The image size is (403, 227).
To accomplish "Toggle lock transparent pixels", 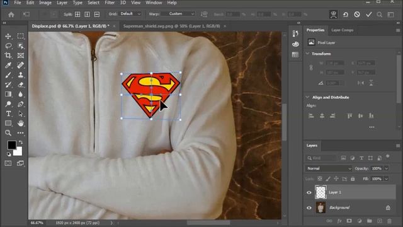I will tap(320, 178).
